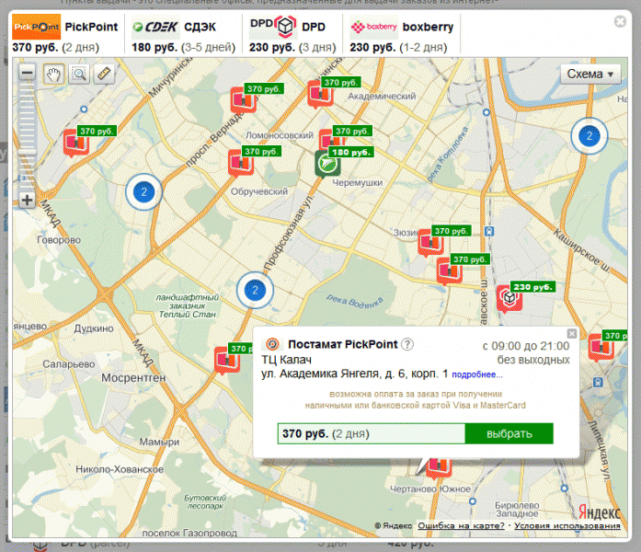Click the zoom level slider handle
641x552 pixels.
click(28, 152)
